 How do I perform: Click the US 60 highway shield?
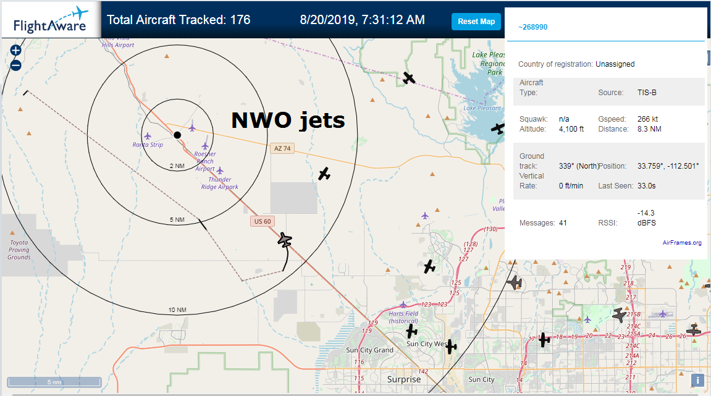click(x=263, y=221)
